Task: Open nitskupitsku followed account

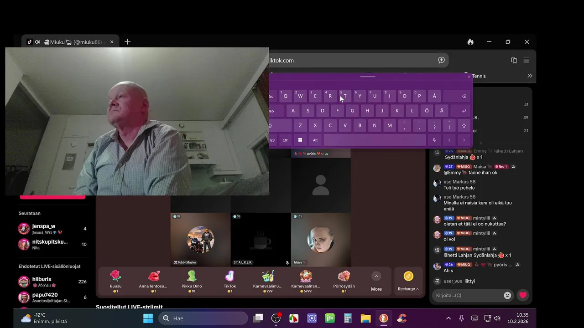Action: click(x=52, y=245)
